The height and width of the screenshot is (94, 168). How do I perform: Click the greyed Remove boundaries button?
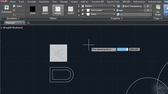(x=18, y=10)
